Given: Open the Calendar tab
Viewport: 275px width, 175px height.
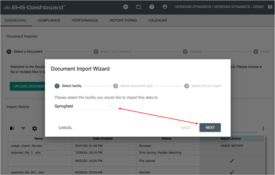Looking at the screenshot, I should pos(158,20).
